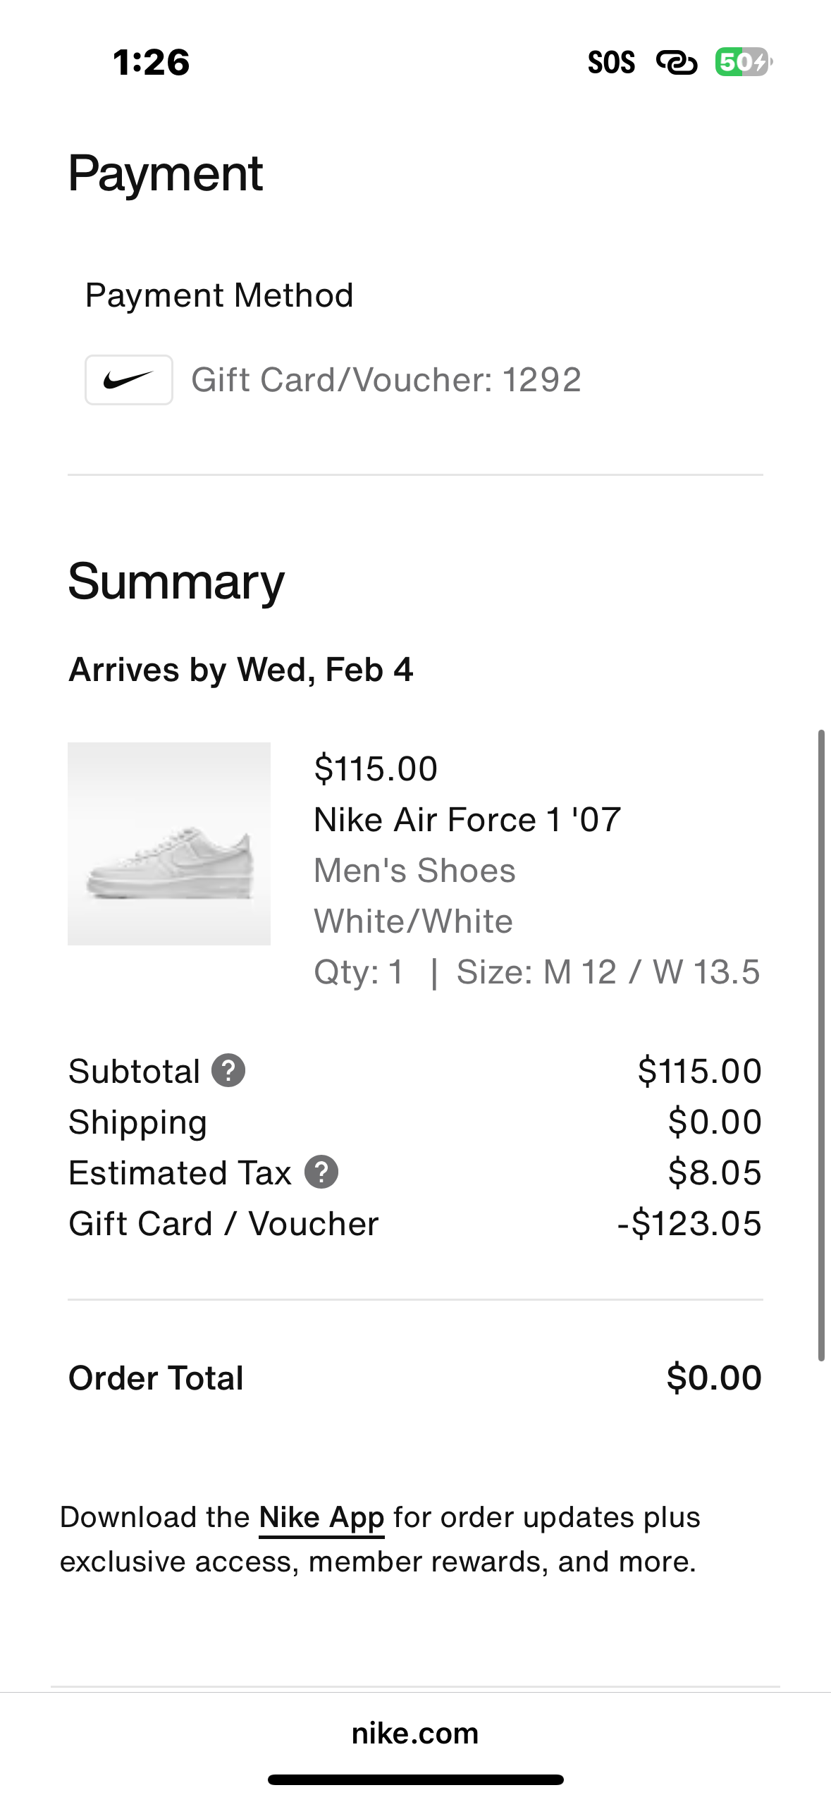Tap the Estimated Tax help icon

[321, 1172]
